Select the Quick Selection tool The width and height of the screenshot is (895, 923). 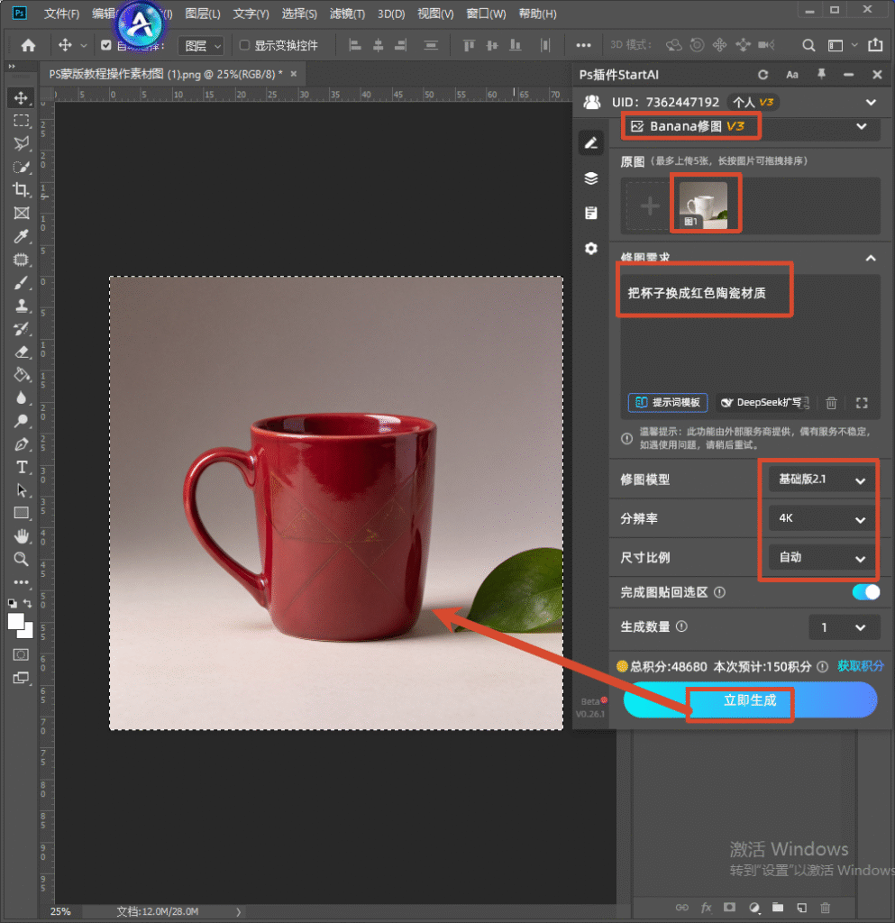(x=22, y=167)
